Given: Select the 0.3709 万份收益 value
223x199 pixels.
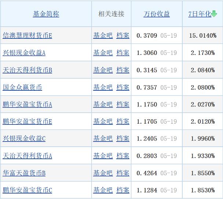Looking at the screenshot, I should (147, 35).
